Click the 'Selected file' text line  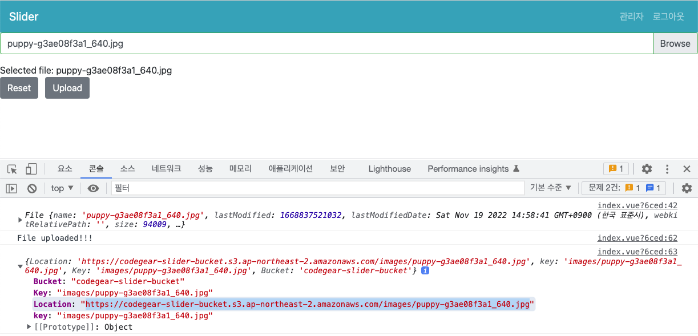click(x=86, y=71)
